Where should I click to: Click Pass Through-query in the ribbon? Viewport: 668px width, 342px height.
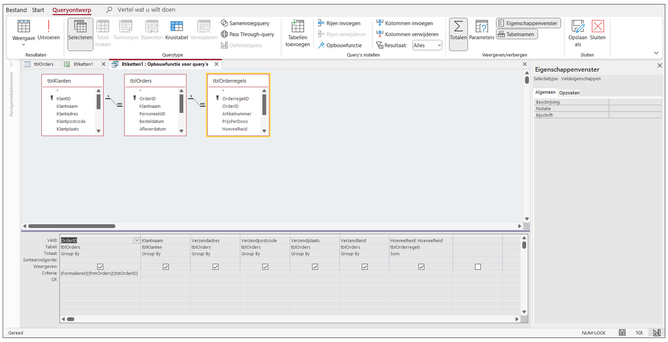click(248, 34)
